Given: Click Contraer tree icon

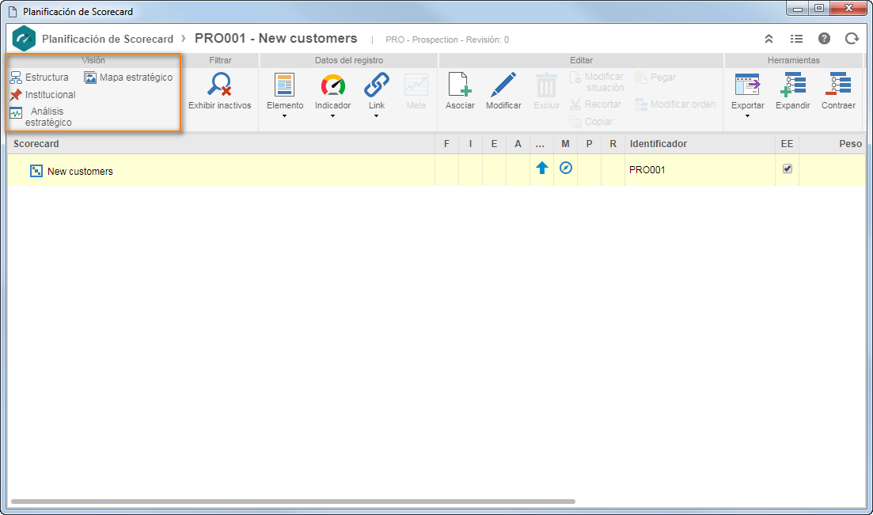Looking at the screenshot, I should [838, 85].
